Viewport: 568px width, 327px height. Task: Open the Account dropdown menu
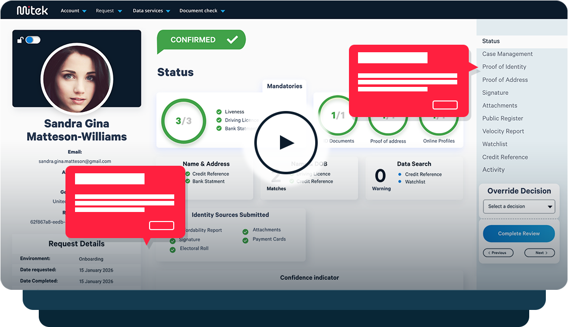coord(73,11)
